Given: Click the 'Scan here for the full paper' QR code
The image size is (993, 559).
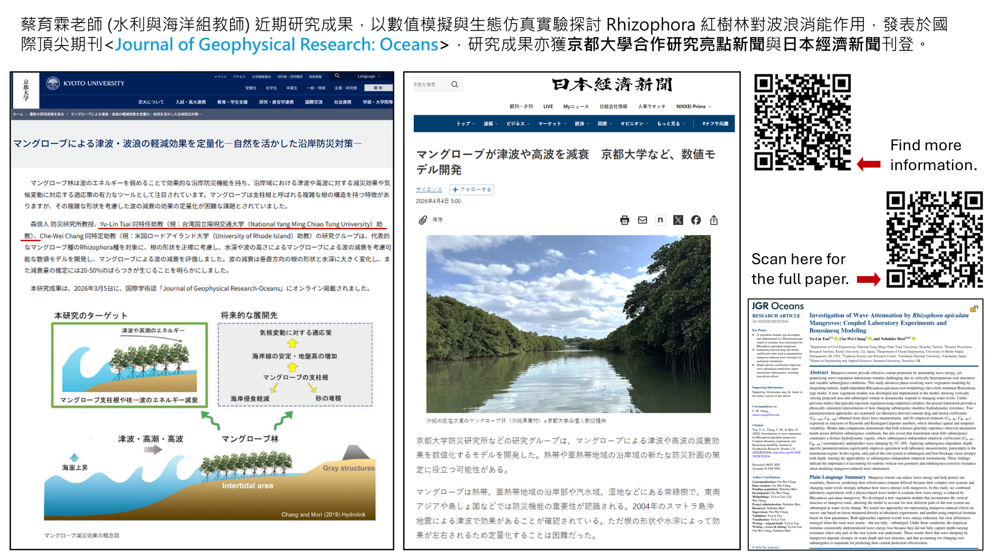Looking at the screenshot, I should pos(935,239).
